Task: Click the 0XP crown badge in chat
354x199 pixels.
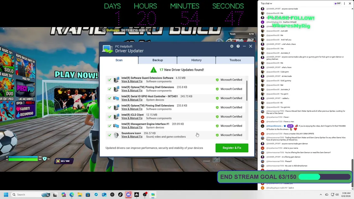Action: [x=337, y=4]
